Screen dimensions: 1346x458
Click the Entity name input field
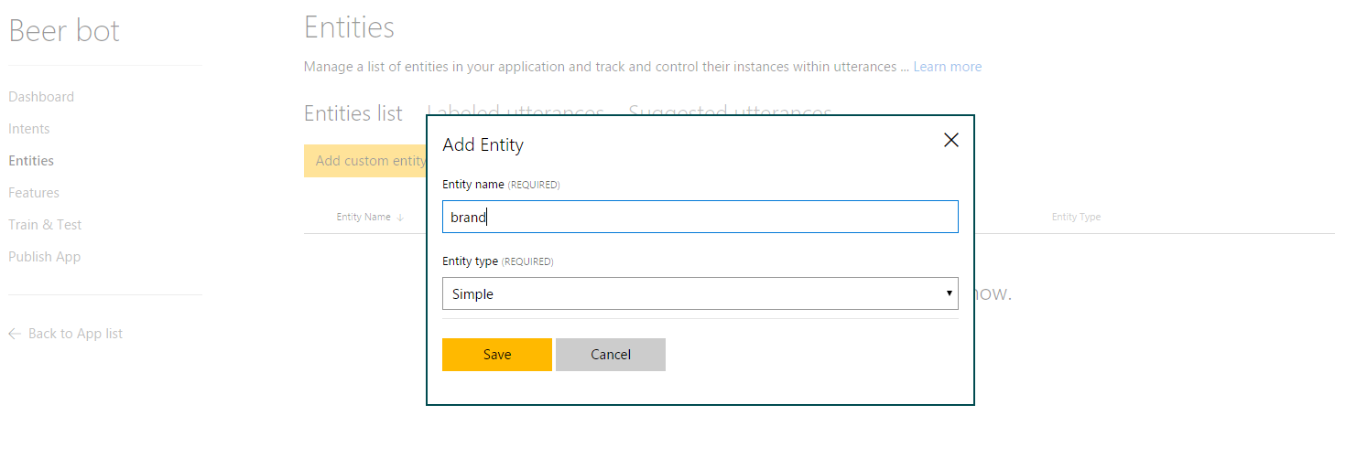coord(700,217)
